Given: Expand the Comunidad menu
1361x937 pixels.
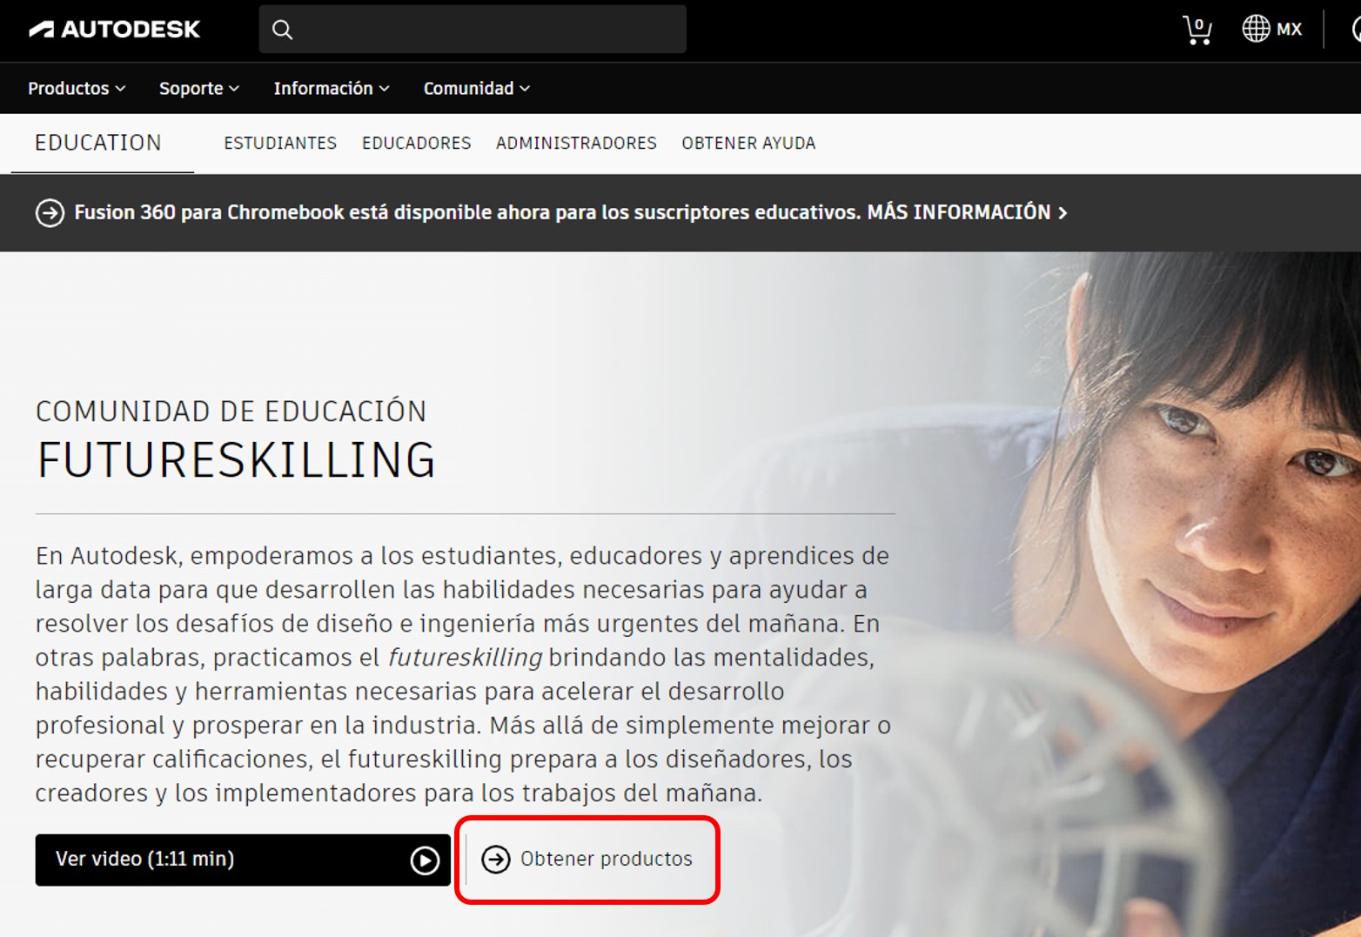Looking at the screenshot, I should (x=477, y=88).
